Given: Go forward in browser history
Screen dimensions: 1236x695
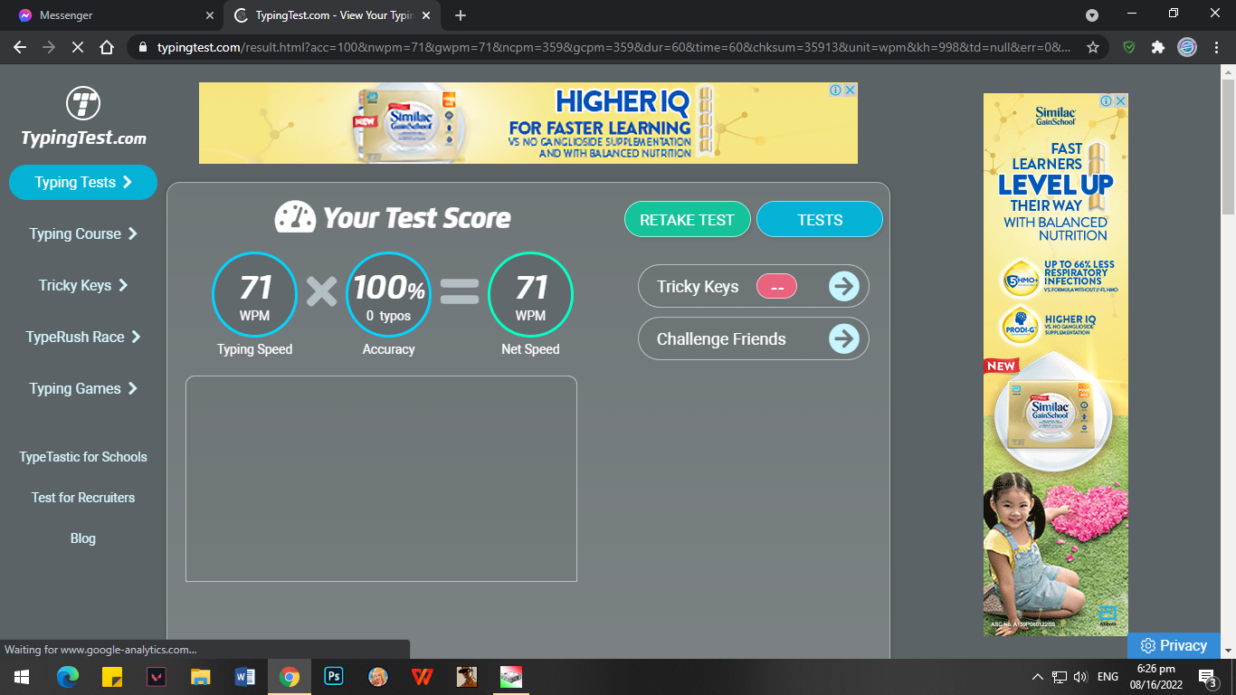Looking at the screenshot, I should (x=49, y=47).
